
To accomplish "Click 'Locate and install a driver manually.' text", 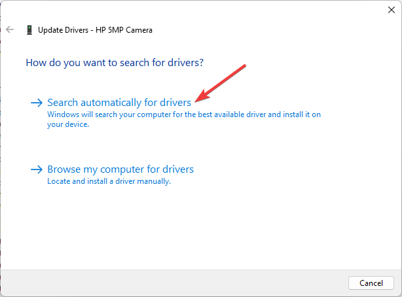I will (109, 181).
